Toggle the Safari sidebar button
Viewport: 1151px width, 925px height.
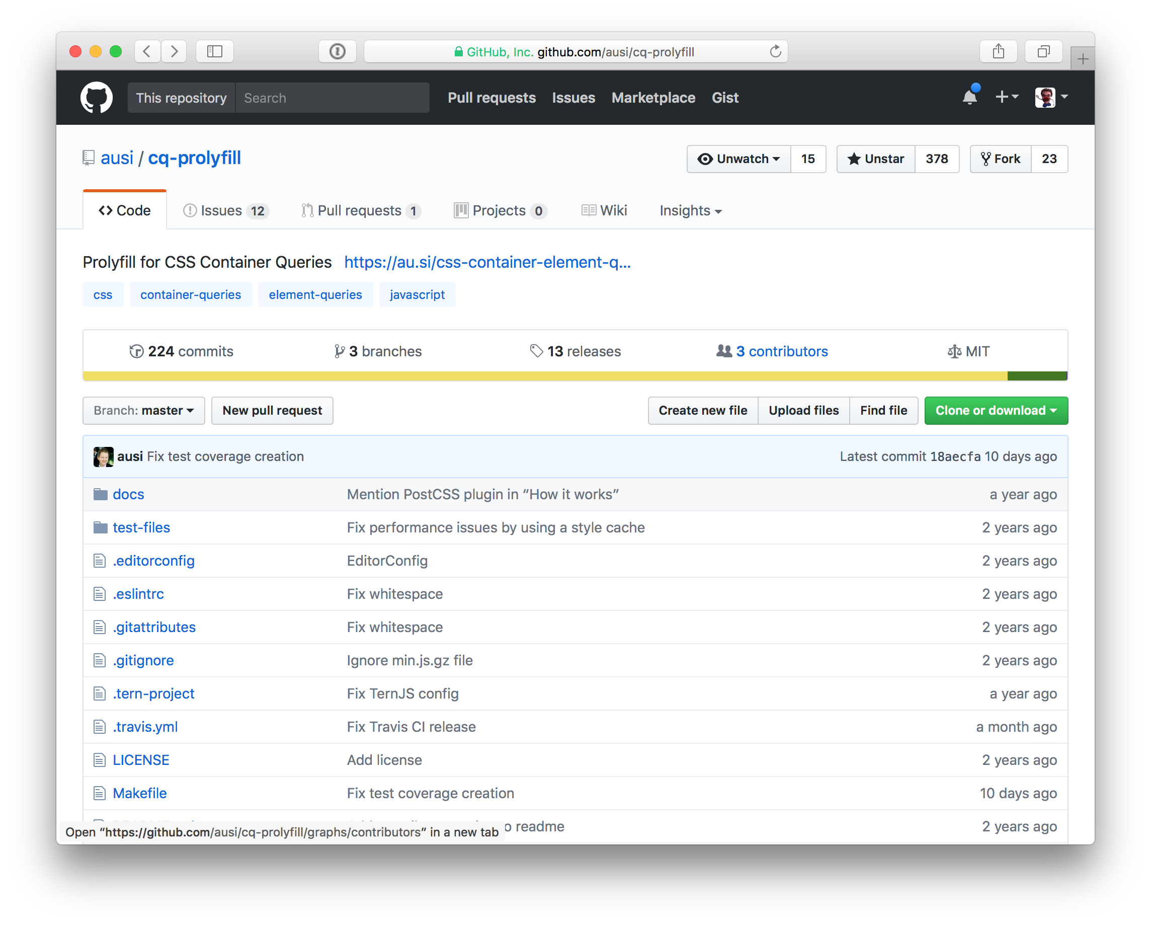coord(215,51)
